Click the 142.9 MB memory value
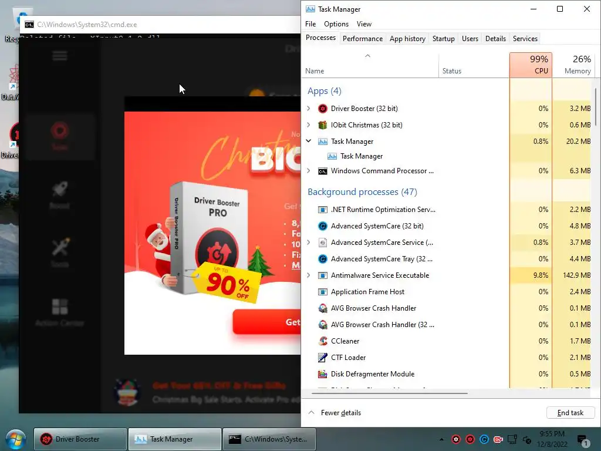The height and width of the screenshot is (451, 601). (577, 275)
